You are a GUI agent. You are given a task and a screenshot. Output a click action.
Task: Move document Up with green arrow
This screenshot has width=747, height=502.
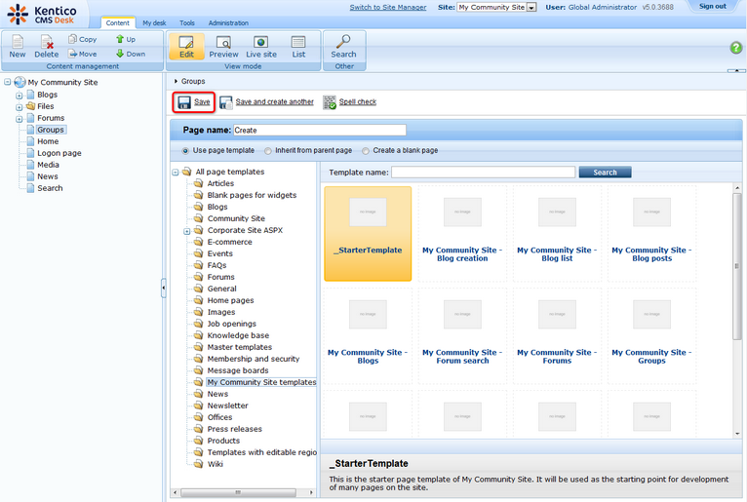[x=120, y=39]
